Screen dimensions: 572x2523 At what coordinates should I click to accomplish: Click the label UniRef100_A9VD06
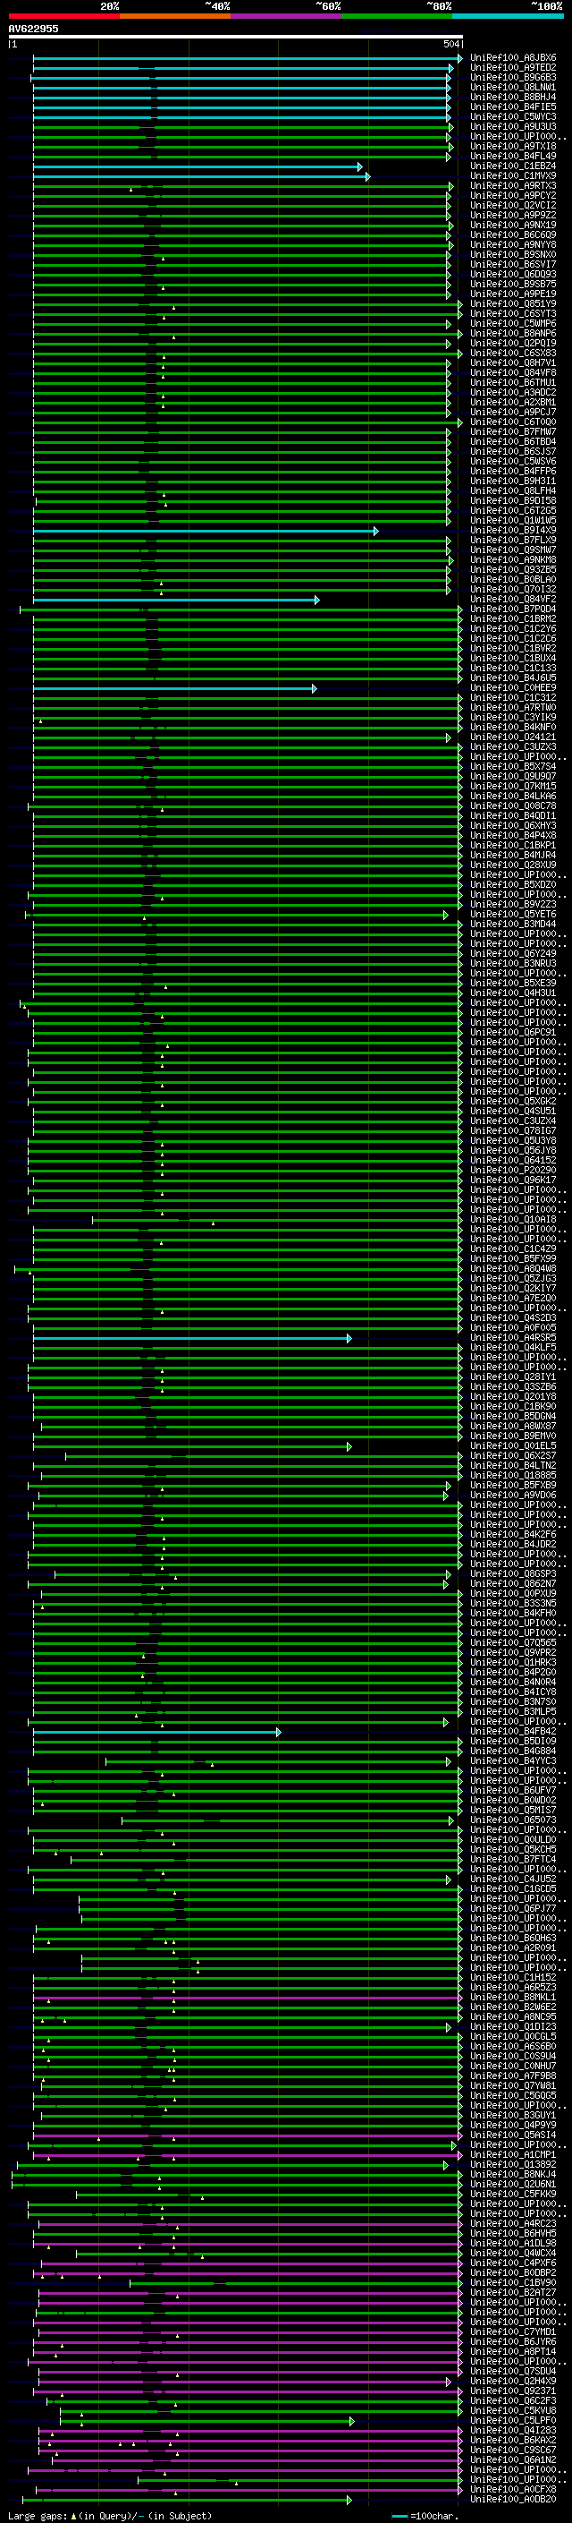pyautogui.click(x=513, y=1495)
